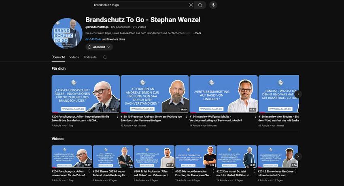This screenshot has height=186, width=344.
Task: Open '10 Fragen an Andreas Simon' thumbnail
Action: [155, 94]
